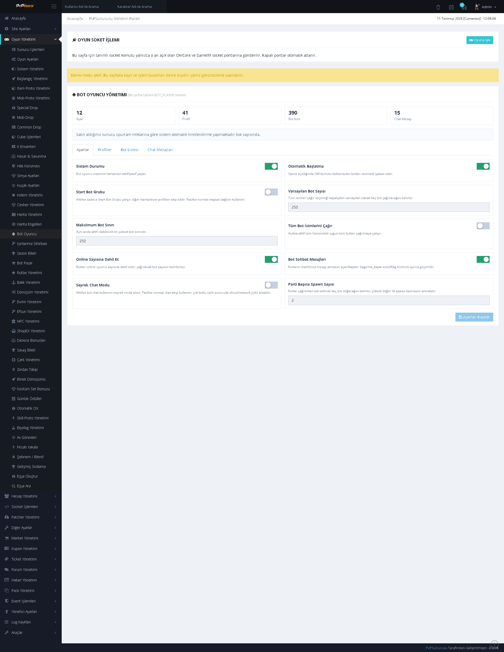Open the messages envelope icon with badge
The image size is (504, 652).
point(464,7)
